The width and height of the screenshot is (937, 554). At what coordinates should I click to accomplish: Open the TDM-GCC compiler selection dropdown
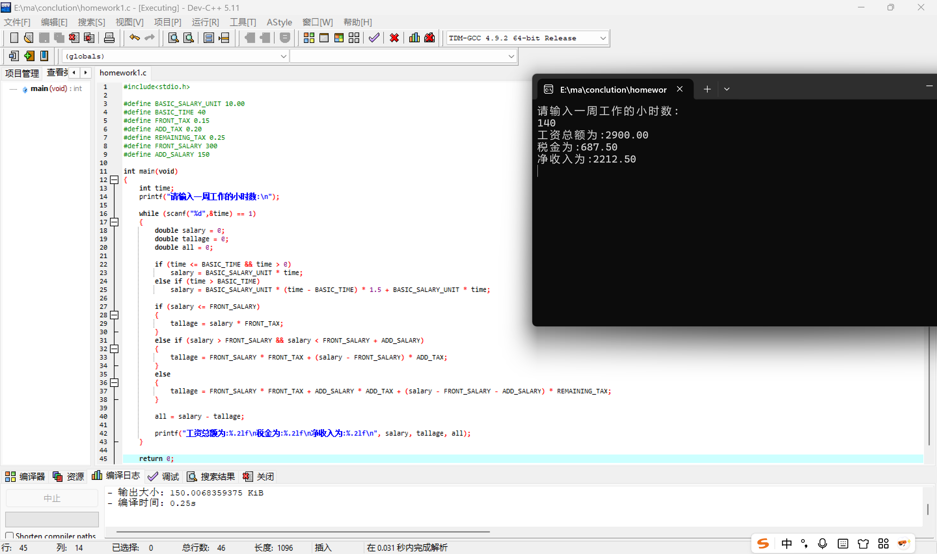(603, 38)
